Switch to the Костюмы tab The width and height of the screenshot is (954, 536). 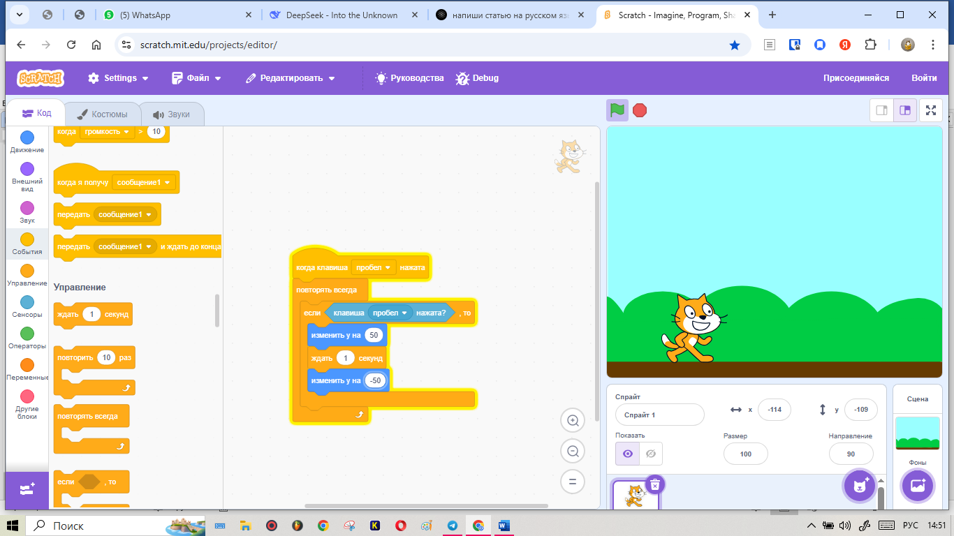102,114
